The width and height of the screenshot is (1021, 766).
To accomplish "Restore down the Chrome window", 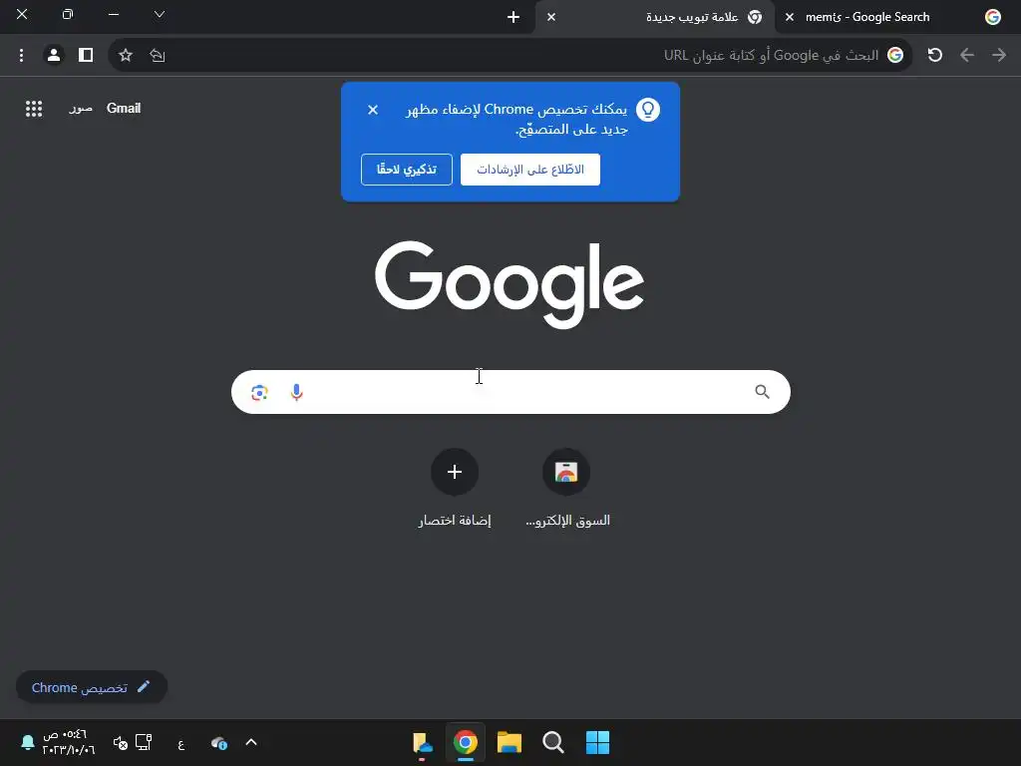I will tap(68, 14).
